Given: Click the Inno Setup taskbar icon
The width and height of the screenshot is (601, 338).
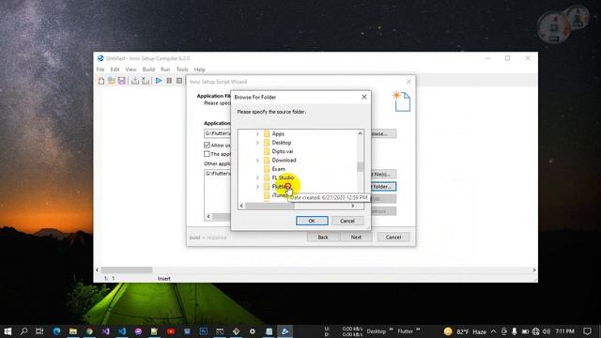Looking at the screenshot, I should tap(285, 331).
